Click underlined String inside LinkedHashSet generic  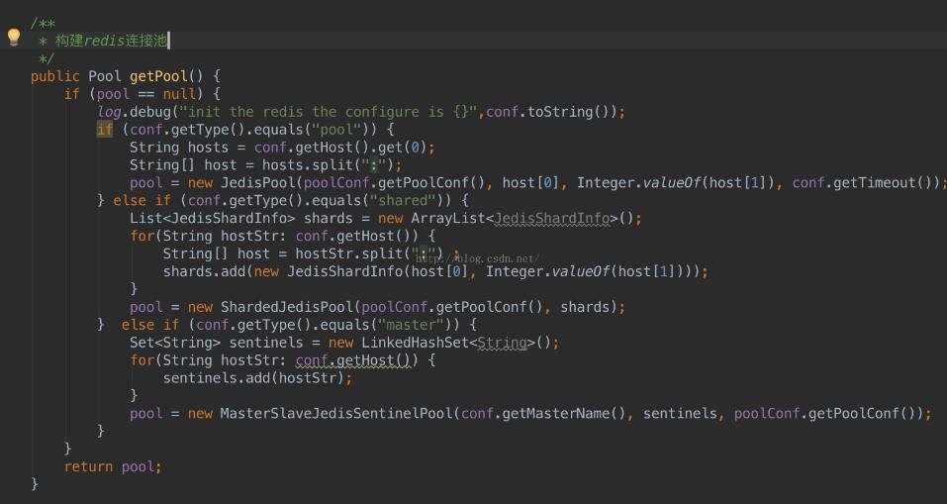pyautogui.click(x=502, y=343)
